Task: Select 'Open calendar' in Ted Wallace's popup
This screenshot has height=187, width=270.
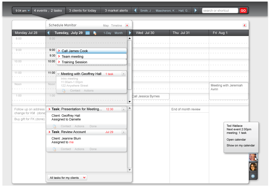Action: [x=236, y=140]
